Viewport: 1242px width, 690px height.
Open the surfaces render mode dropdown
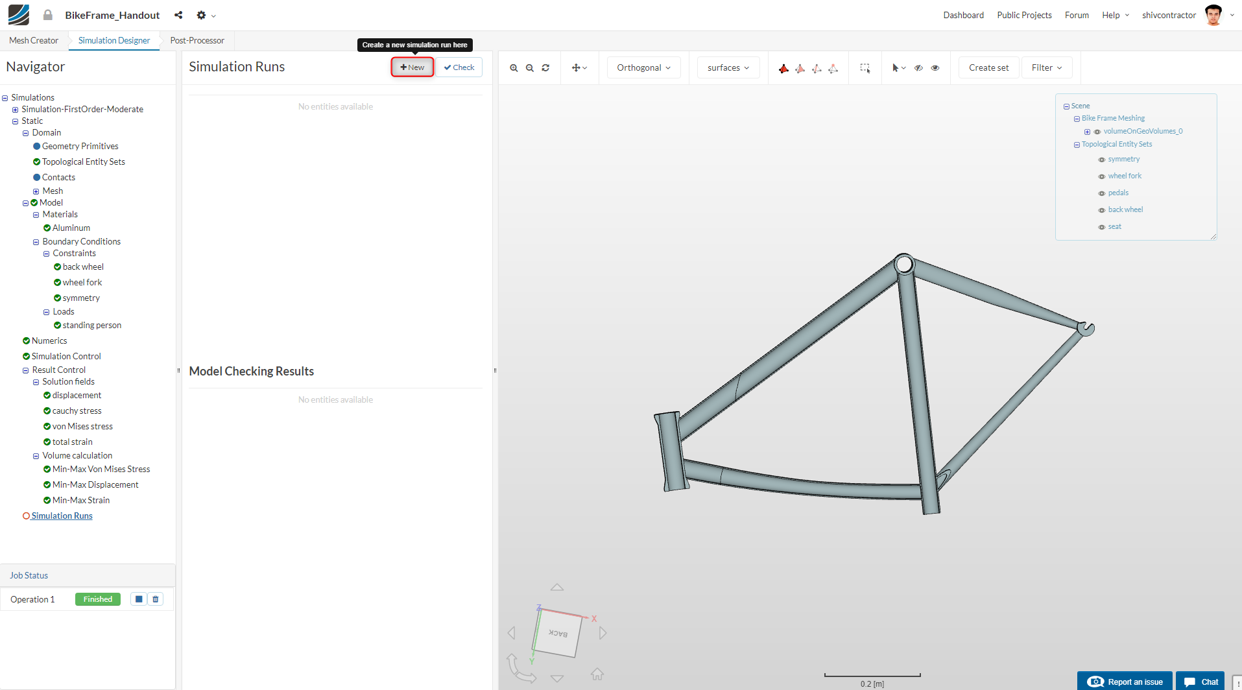click(x=727, y=67)
